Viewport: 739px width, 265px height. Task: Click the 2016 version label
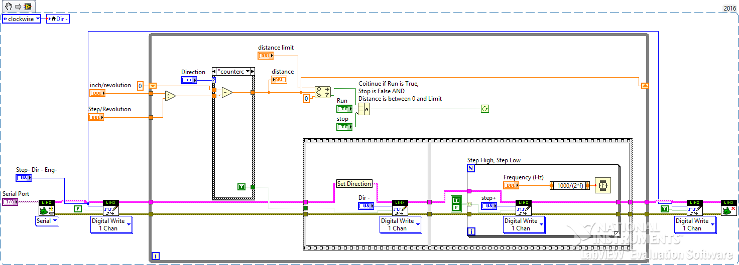coord(730,8)
